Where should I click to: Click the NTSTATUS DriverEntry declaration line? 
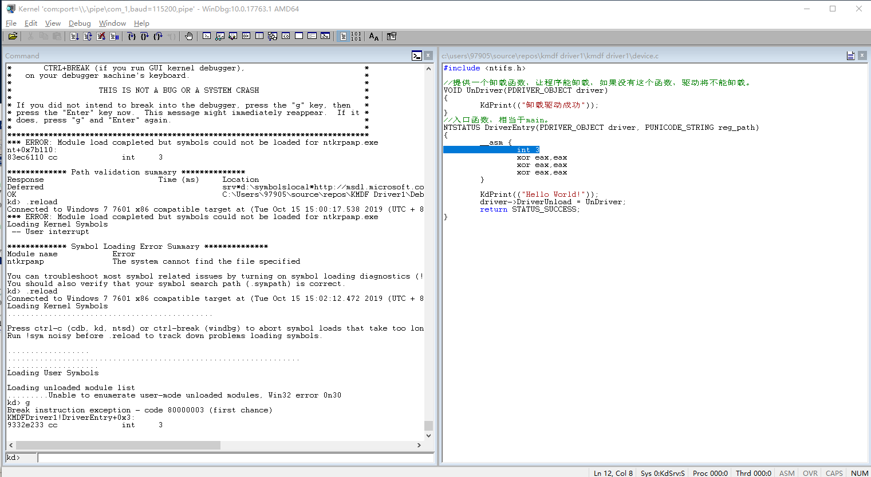tap(601, 128)
